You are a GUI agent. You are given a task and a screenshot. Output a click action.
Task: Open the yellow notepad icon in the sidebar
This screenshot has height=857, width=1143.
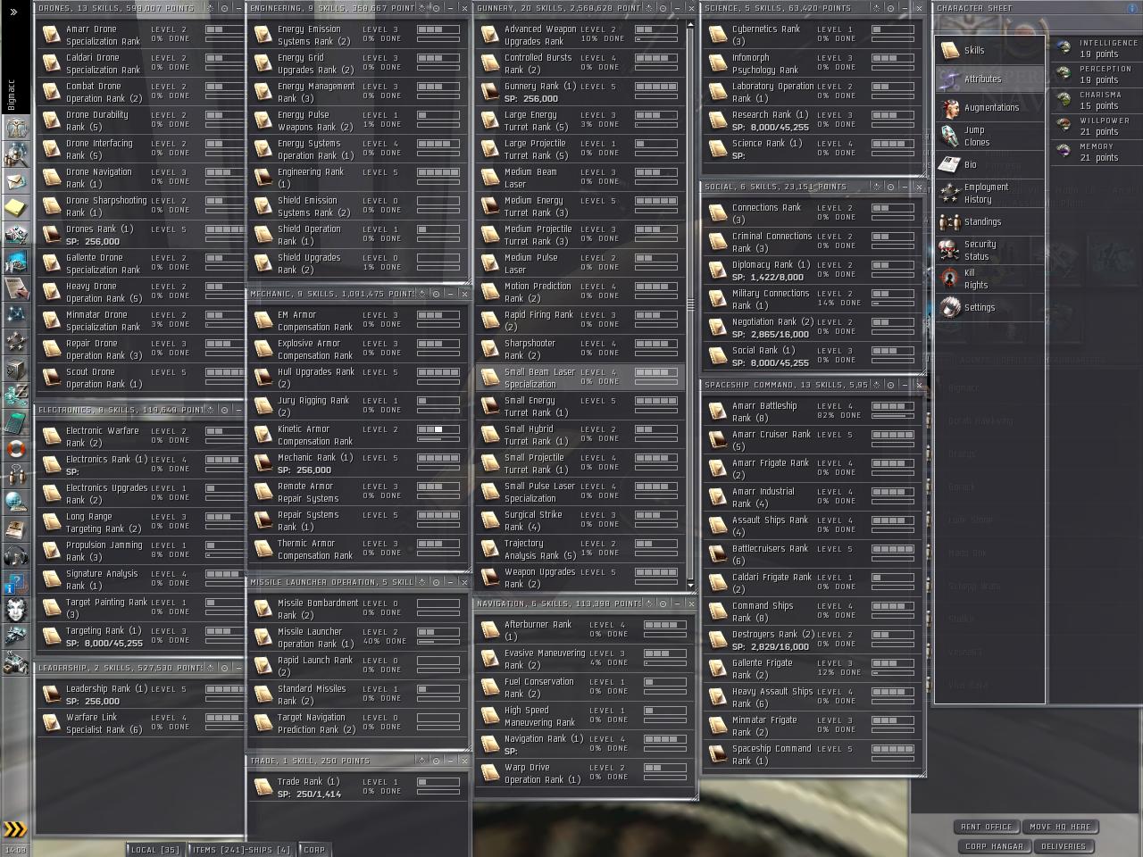[x=16, y=207]
